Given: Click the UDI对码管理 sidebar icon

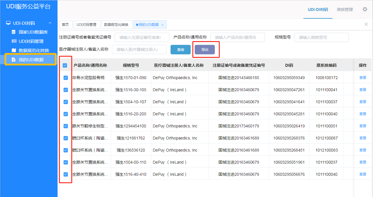Looking at the screenshot, I should click(x=14, y=41).
